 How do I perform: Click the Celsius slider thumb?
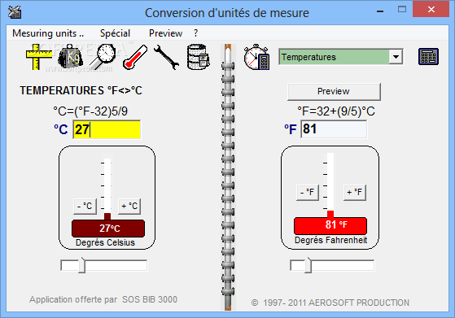click(x=82, y=265)
